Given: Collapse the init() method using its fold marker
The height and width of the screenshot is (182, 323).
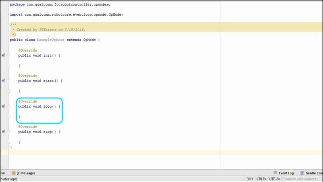Looking at the screenshot, I should [x=9, y=55].
